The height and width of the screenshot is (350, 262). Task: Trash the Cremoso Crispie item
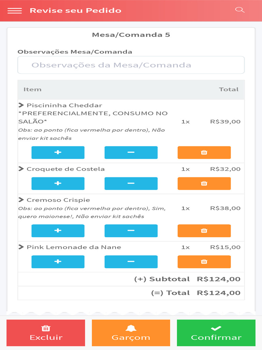coord(204,231)
